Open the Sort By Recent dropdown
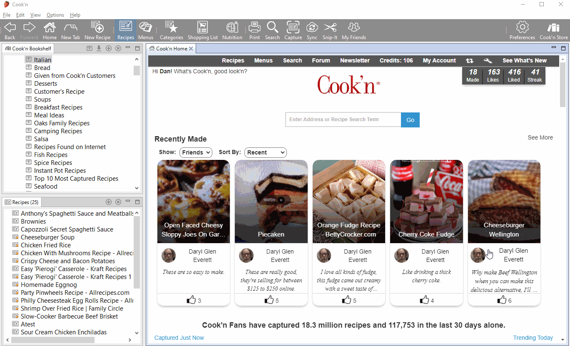The width and height of the screenshot is (570, 346). tap(266, 152)
